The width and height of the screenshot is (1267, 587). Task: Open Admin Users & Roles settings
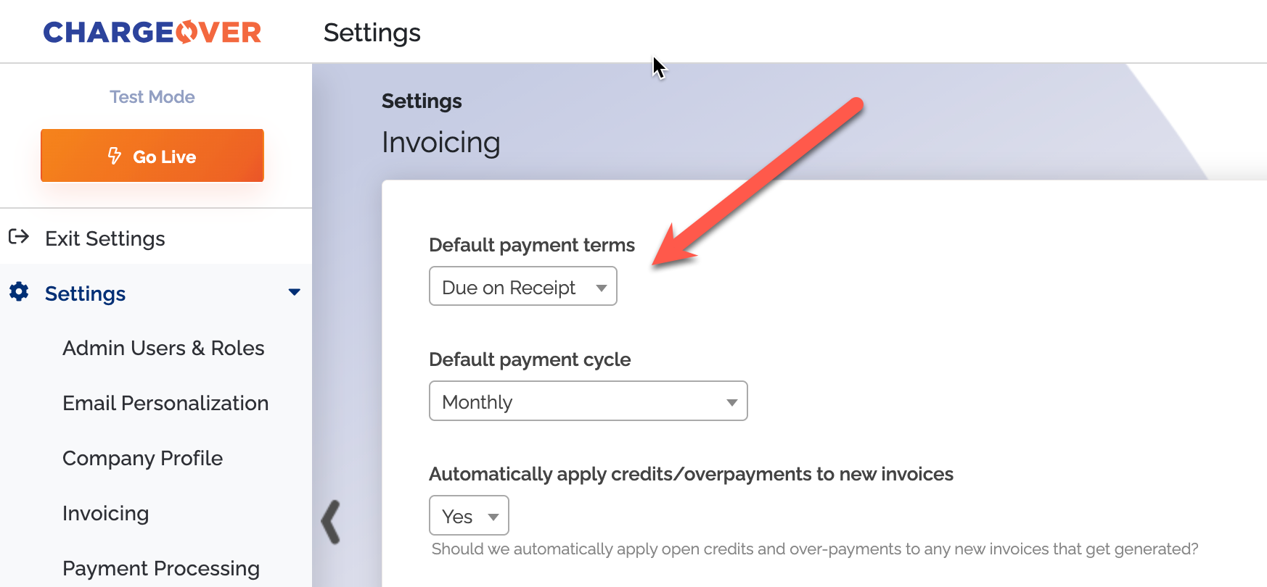click(163, 348)
